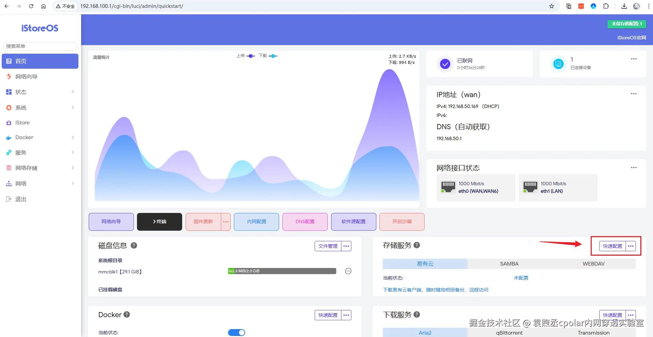Expand the Docker sidebar menu
Screen dimensions: 653x337
pos(40,137)
